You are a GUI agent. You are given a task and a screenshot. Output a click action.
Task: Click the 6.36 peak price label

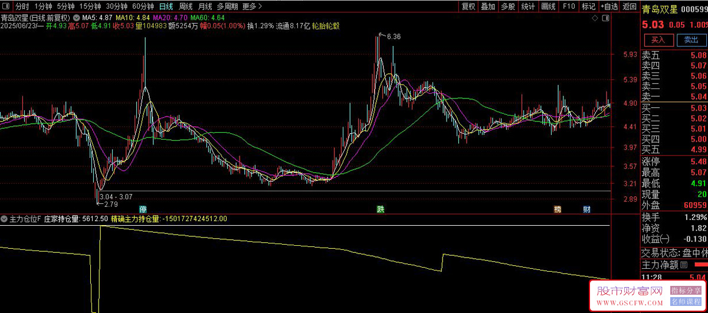pyautogui.click(x=394, y=37)
